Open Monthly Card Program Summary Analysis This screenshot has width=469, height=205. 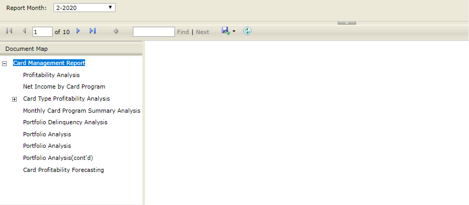coord(81,111)
